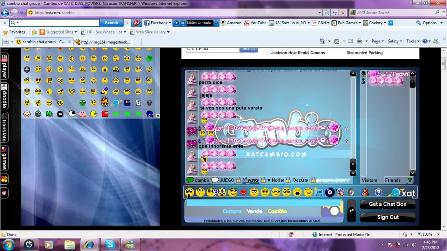This screenshot has width=447, height=251.
Task: Open the games sidebar app
Action: (4, 158)
